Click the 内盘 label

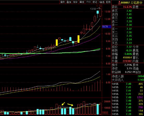click(x=135, y=61)
